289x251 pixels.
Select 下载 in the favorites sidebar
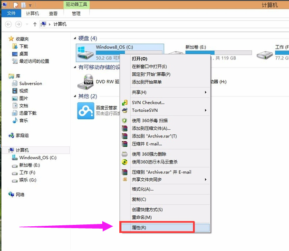[23, 47]
